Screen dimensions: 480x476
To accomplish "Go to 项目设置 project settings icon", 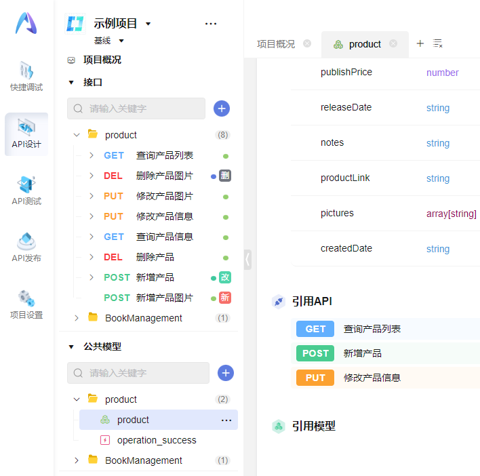I will click(x=26, y=304).
